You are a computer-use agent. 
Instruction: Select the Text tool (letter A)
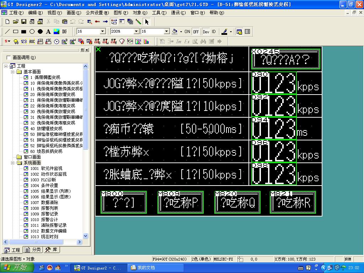[x=48, y=32]
